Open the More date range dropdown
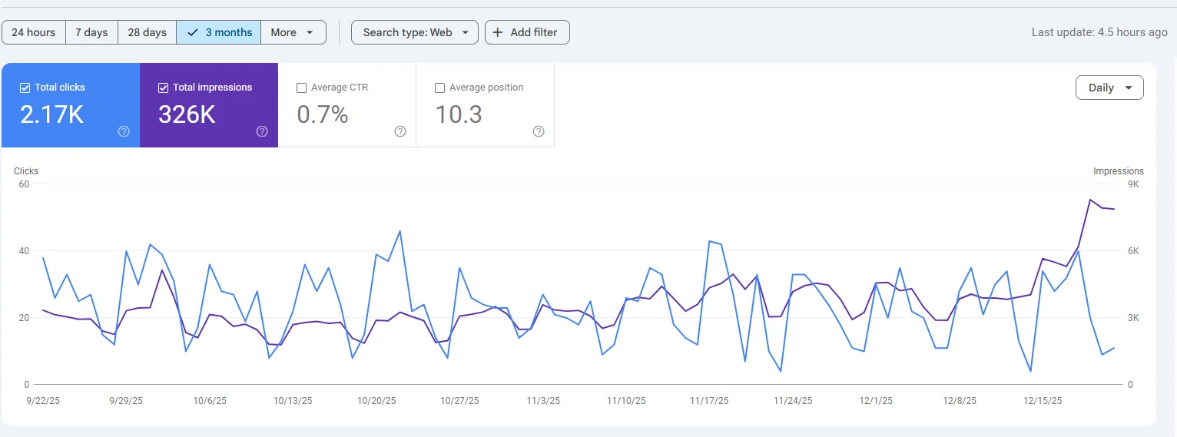The width and height of the screenshot is (1177, 437). point(293,32)
